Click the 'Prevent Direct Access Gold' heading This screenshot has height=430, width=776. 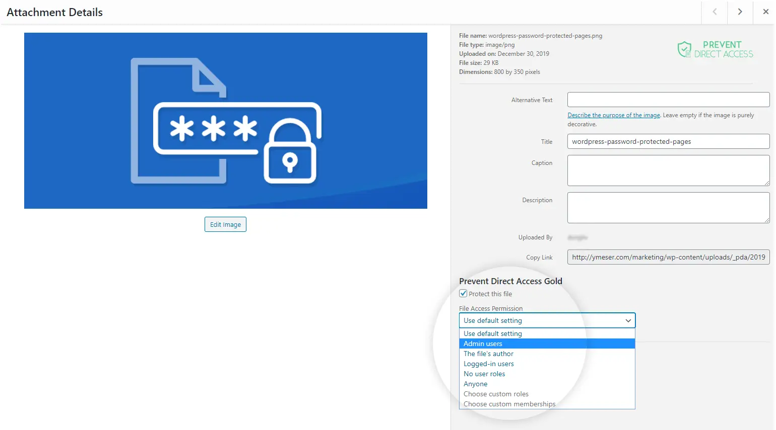pos(510,281)
